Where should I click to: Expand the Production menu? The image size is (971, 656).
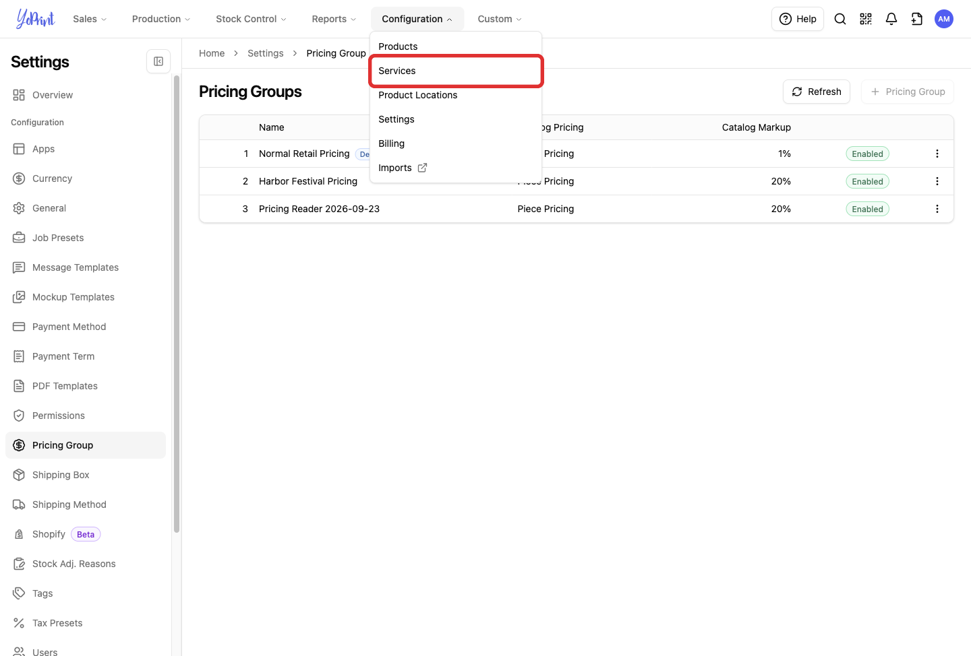[161, 19]
